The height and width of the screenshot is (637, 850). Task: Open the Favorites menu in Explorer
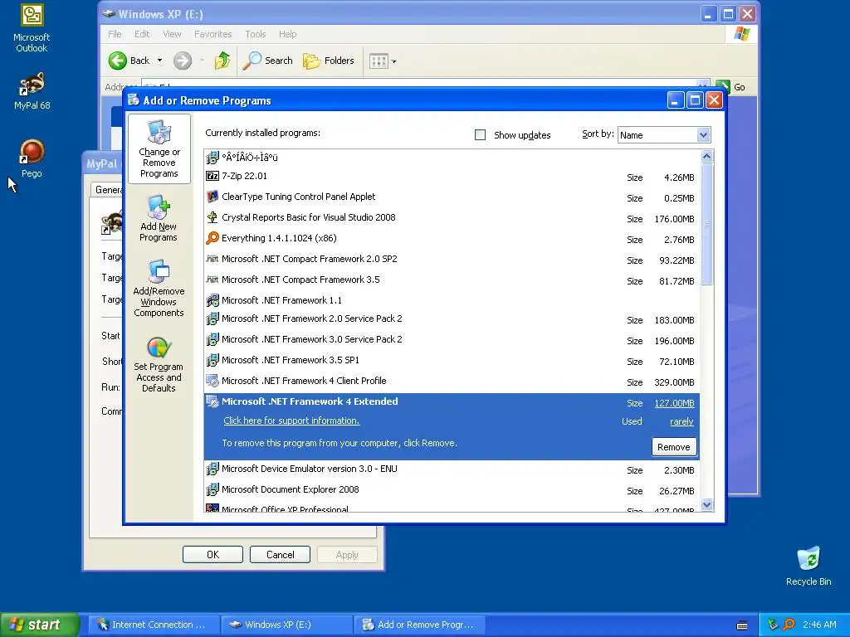click(213, 34)
